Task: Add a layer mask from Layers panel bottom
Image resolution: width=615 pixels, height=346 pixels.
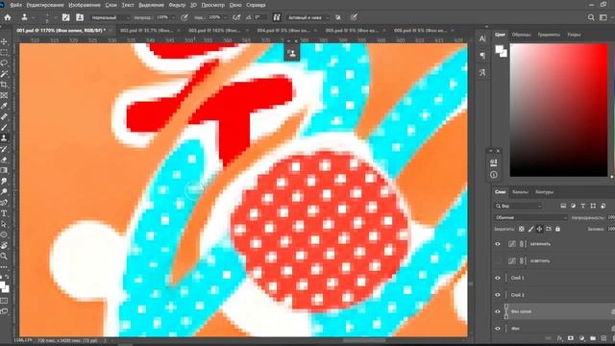Action: click(x=571, y=338)
